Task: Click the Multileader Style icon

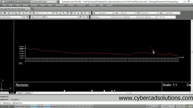Action: coord(161,13)
